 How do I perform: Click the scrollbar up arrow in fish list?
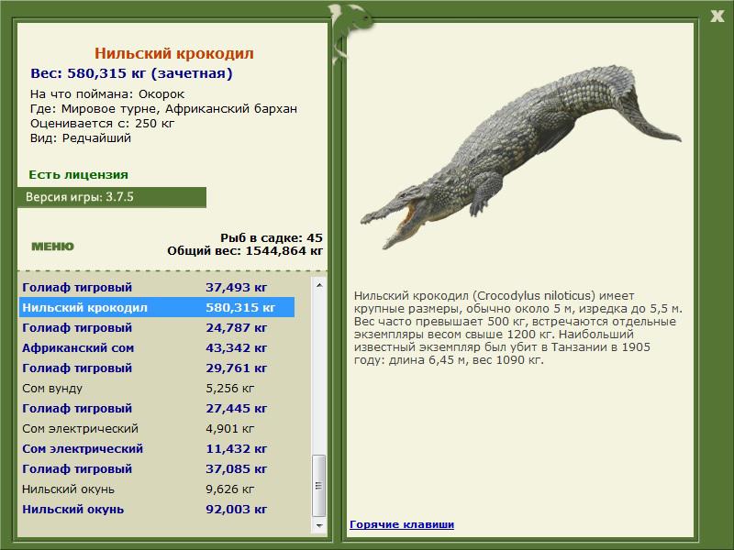pos(319,285)
